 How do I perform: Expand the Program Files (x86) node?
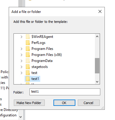pyautogui.click(x=21, y=55)
